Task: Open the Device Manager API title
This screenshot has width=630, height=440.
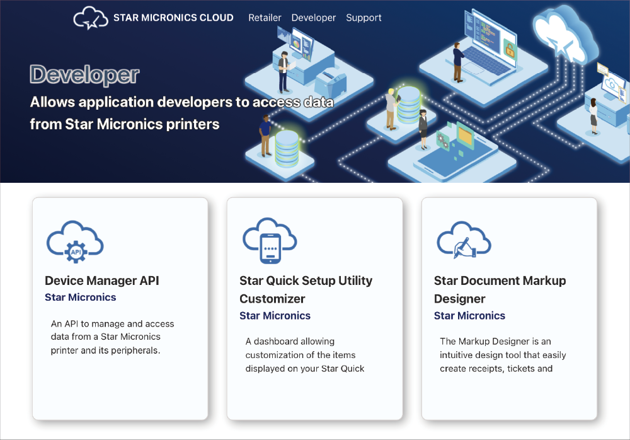Action: (101, 281)
